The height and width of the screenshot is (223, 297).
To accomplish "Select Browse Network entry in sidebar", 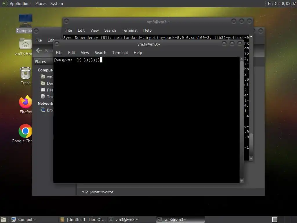I will [x=47, y=110].
